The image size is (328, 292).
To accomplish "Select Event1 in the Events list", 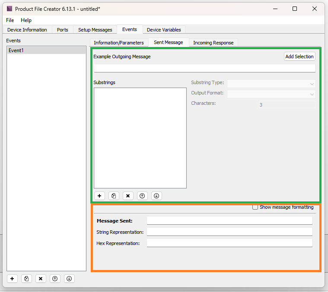I will click(x=46, y=50).
